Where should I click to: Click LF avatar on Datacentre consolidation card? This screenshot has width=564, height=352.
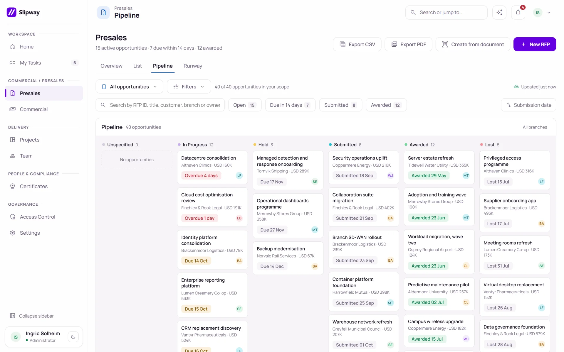click(x=239, y=176)
